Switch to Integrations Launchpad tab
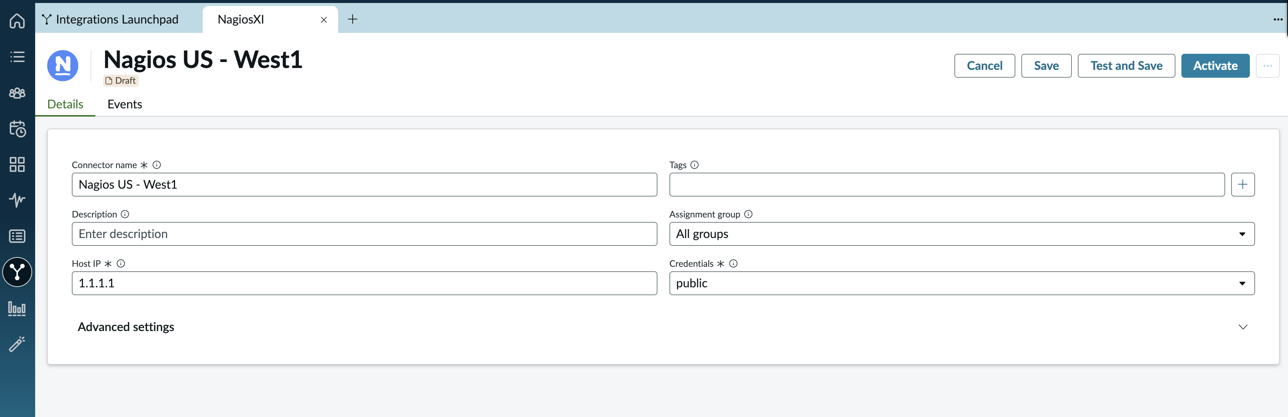 coord(110,19)
